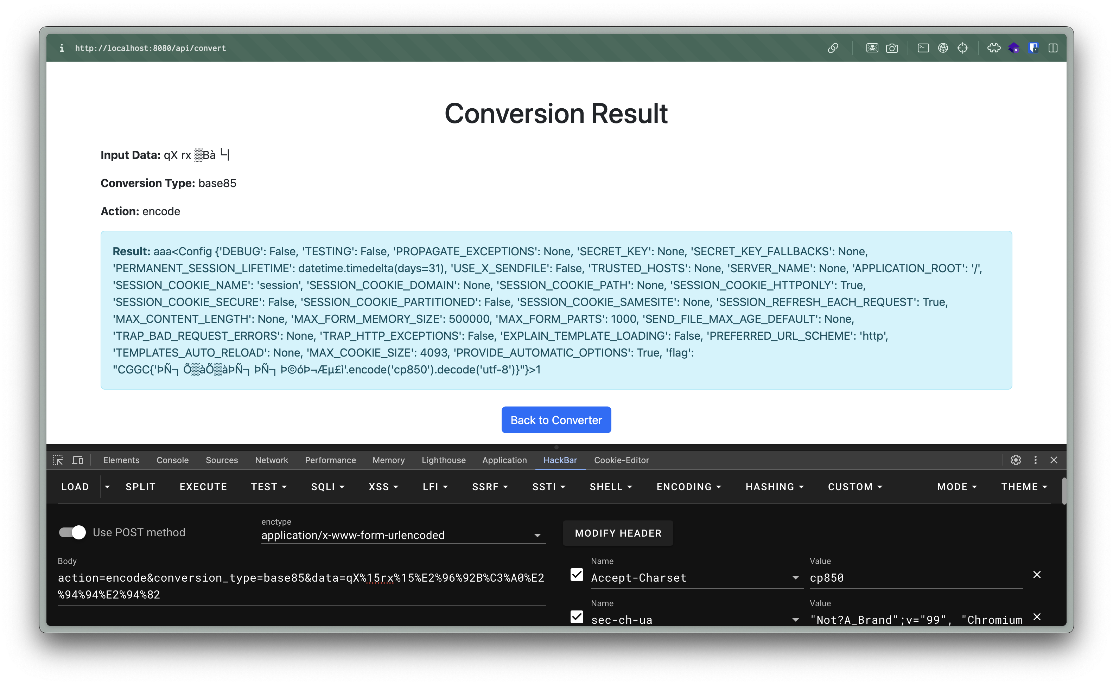Screen dimensions: 1113x685
Task: Open the terminal console icon in toolbar
Action: [923, 48]
